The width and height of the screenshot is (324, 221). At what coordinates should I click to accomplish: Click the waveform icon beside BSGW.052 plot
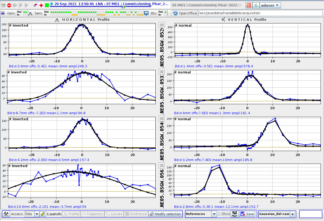[x=161, y=25]
